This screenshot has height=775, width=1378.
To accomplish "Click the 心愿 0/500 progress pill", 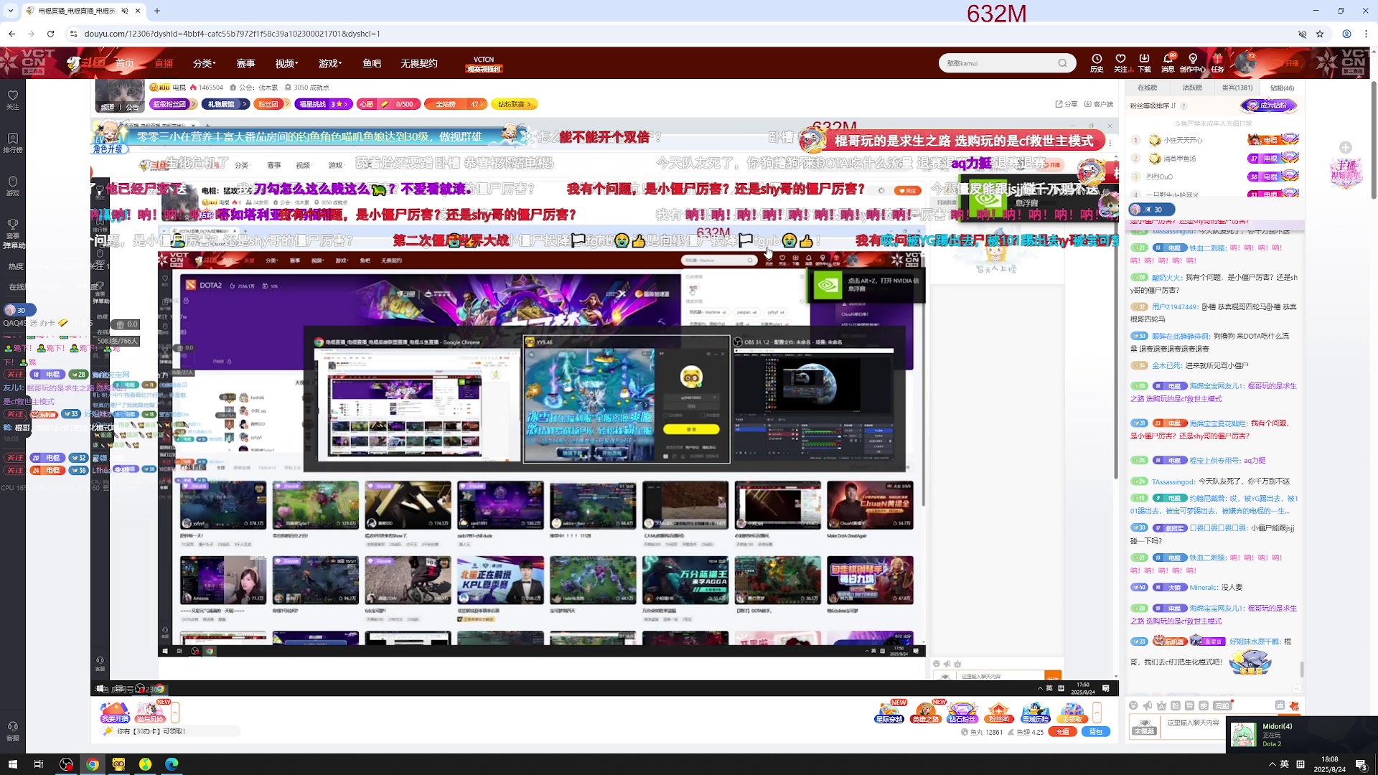I will (388, 104).
